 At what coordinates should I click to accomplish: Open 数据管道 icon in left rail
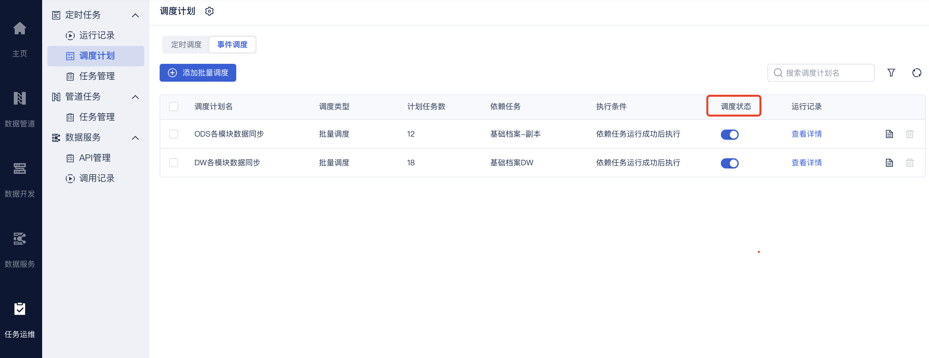pyautogui.click(x=20, y=98)
